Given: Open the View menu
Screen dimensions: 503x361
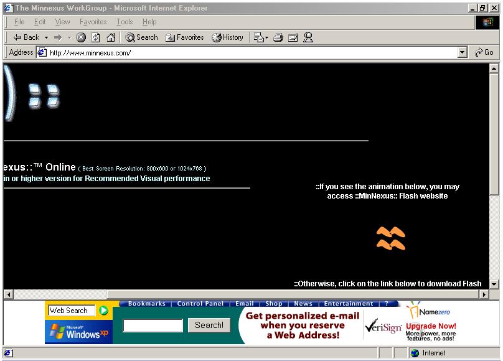Looking at the screenshot, I should (62, 22).
